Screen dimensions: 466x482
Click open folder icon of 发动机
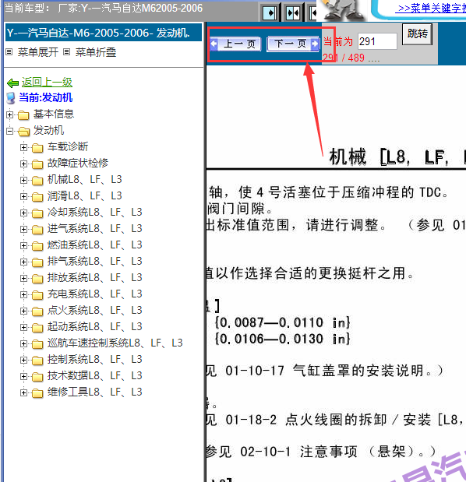[x=23, y=132]
